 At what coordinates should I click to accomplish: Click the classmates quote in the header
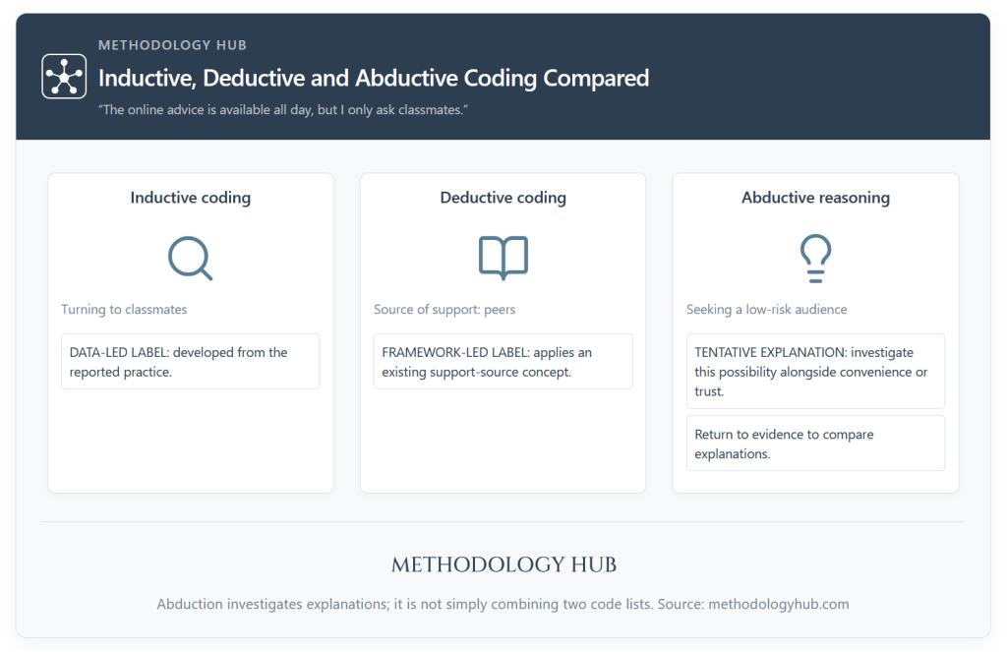[x=282, y=110]
